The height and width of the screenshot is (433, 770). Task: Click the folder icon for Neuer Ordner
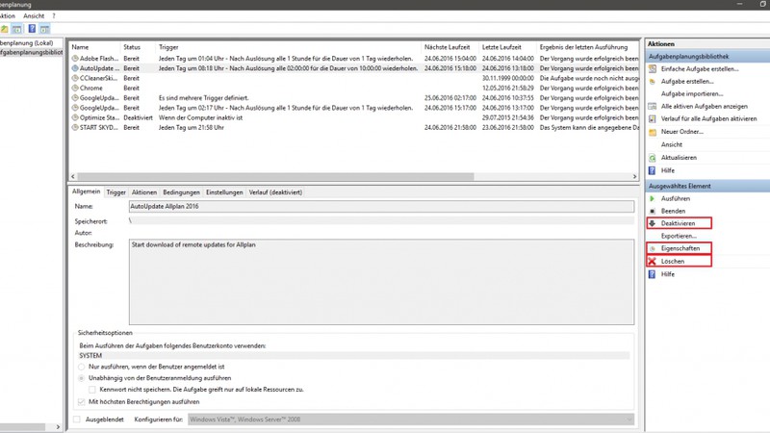653,132
